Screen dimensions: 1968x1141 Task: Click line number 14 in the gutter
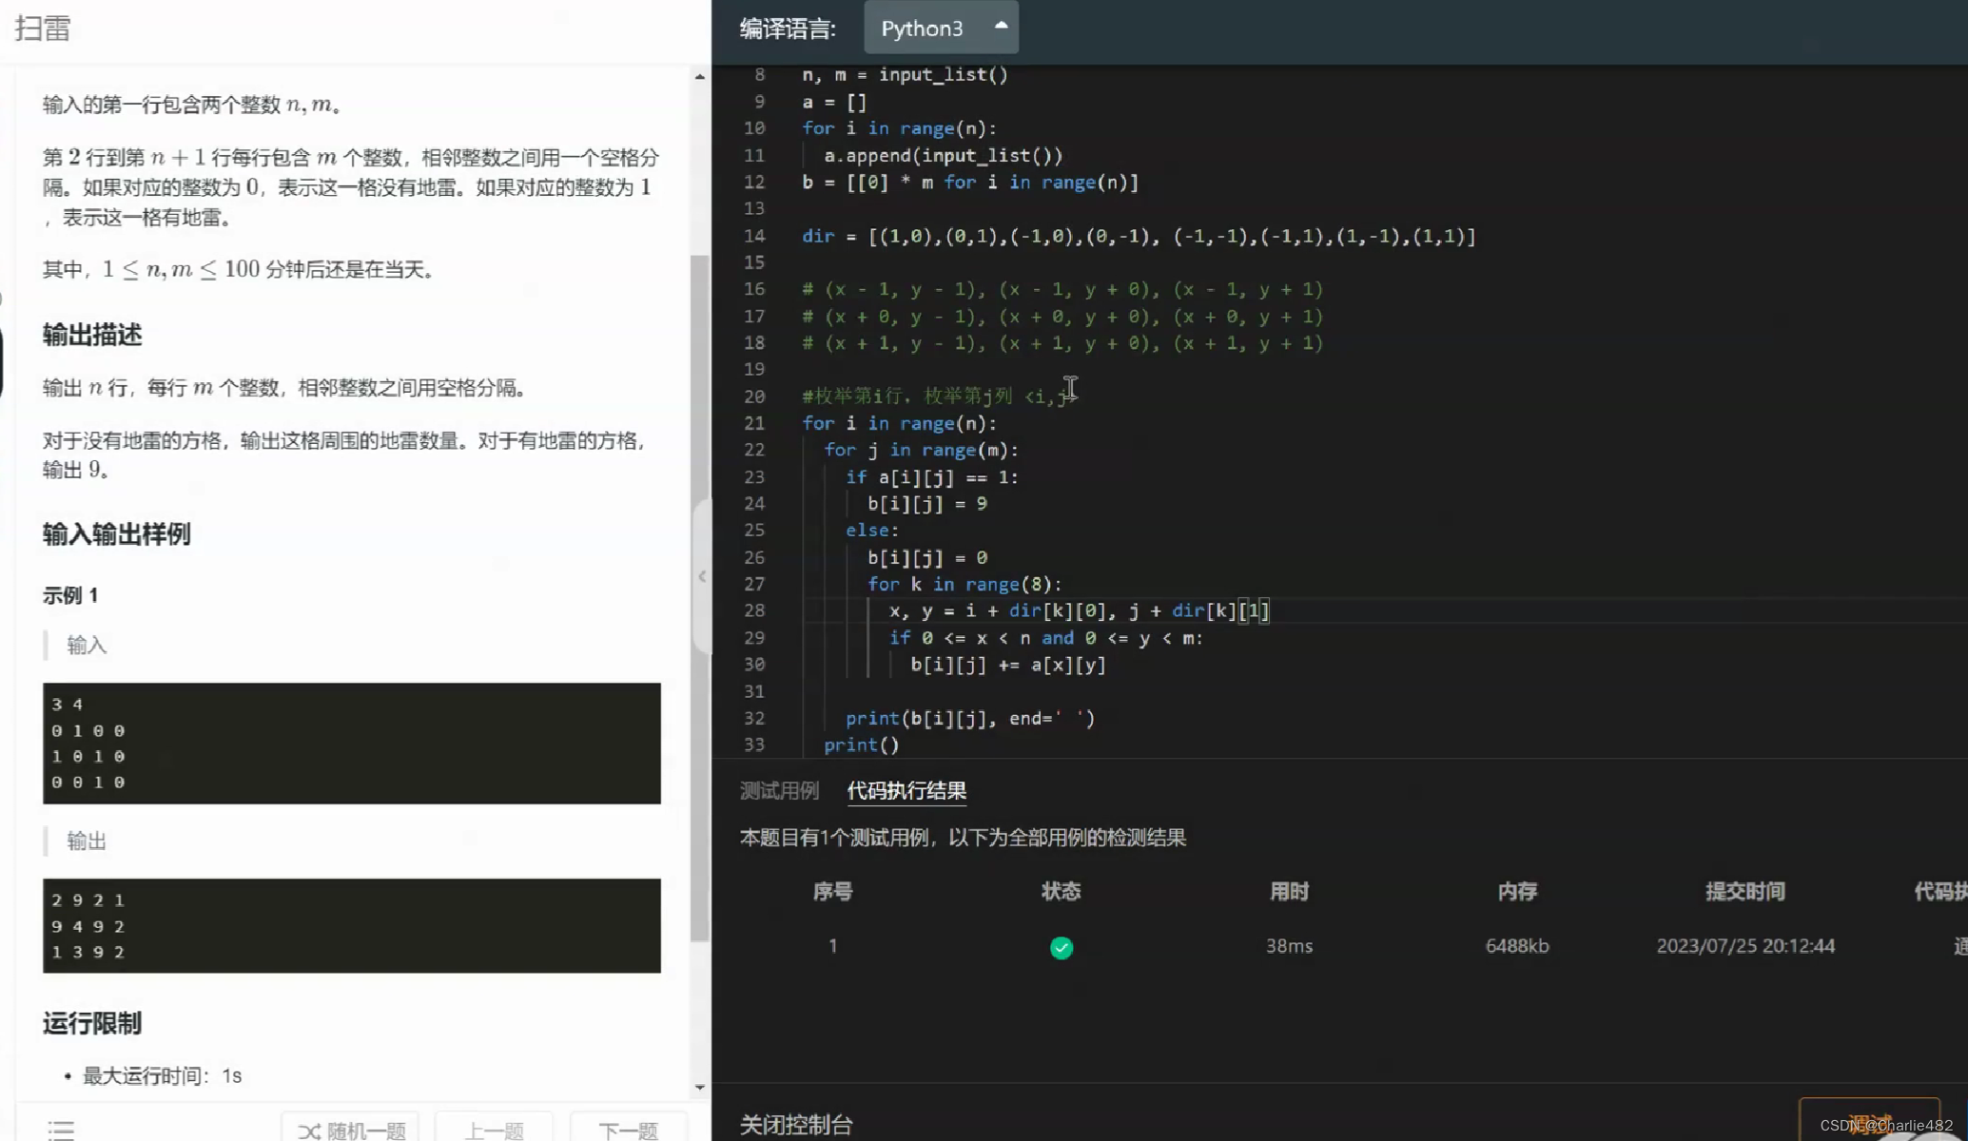pos(754,236)
